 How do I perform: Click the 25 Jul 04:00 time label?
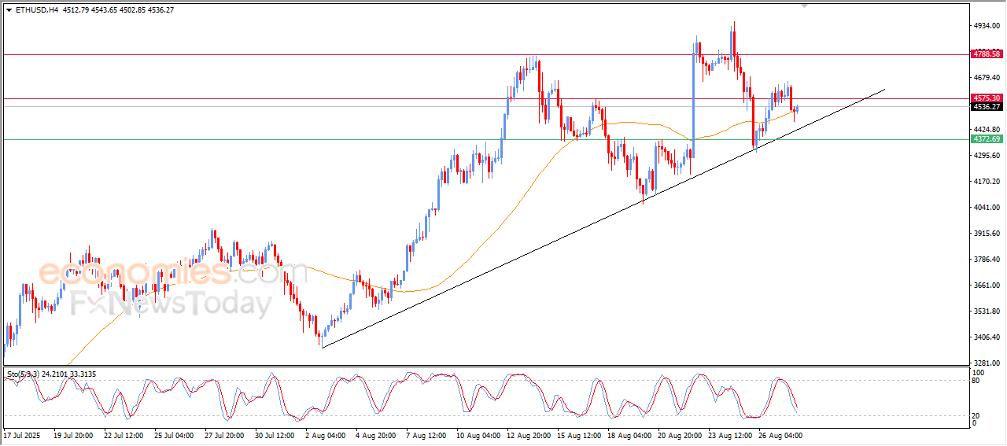(x=174, y=435)
